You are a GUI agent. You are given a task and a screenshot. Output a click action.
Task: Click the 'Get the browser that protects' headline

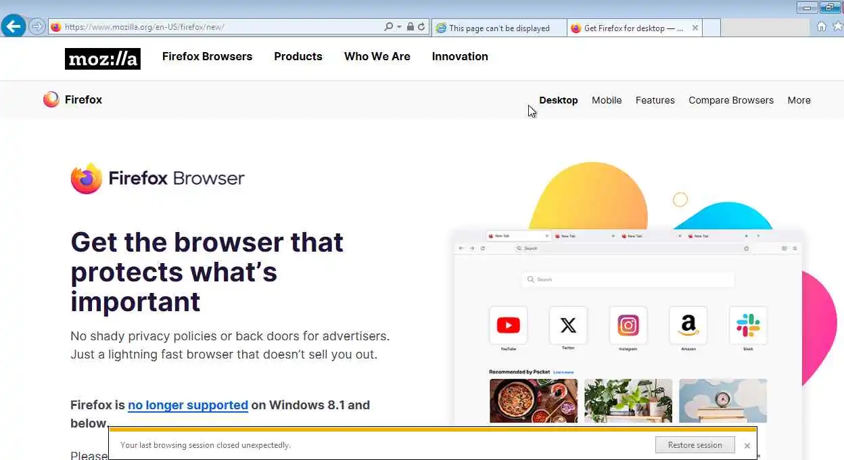[x=207, y=272]
